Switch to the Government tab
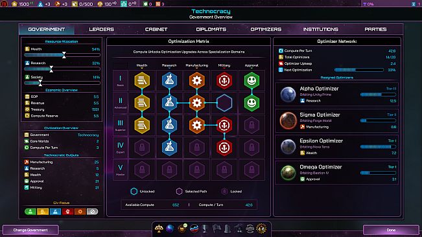Viewport: 422px width, 237px height. 47,29
